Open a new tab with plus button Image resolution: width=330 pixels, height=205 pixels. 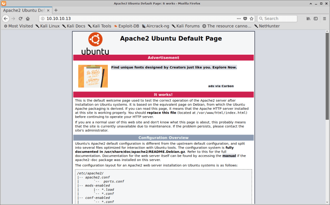pos(56,10)
